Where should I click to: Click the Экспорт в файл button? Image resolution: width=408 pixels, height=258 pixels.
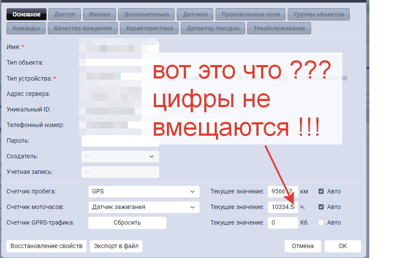116,246
